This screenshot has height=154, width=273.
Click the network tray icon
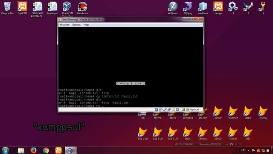(263, 151)
